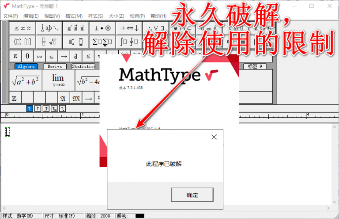Click the equation editing slot
339x219 pixels.
point(8,132)
